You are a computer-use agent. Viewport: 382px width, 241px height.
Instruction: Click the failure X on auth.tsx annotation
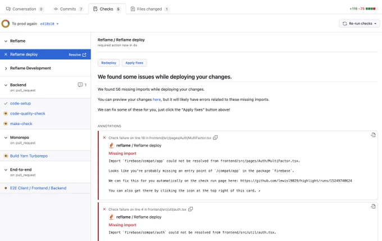point(104,209)
